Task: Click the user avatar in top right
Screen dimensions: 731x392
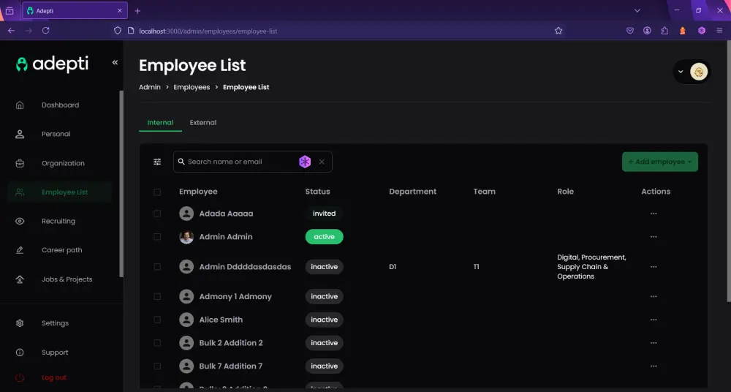Action: 699,72
